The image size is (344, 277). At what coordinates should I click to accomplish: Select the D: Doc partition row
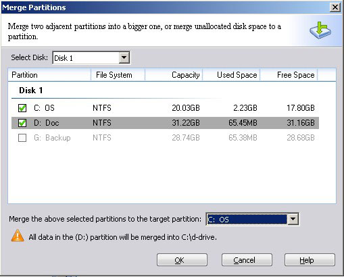point(165,123)
